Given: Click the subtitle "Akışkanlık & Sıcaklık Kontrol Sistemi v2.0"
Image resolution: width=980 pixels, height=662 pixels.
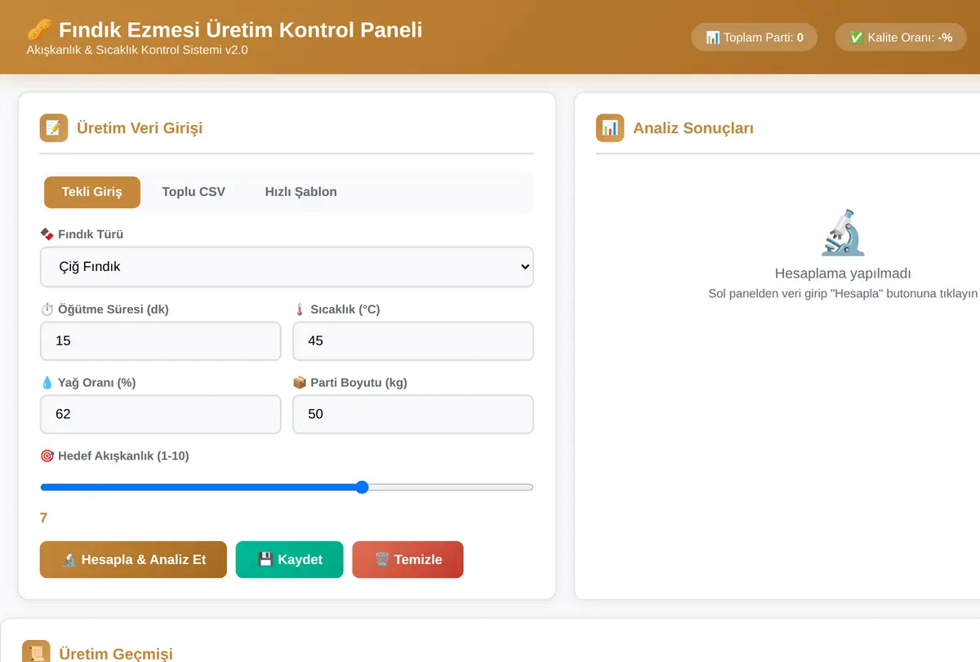Looking at the screenshot, I should (137, 50).
